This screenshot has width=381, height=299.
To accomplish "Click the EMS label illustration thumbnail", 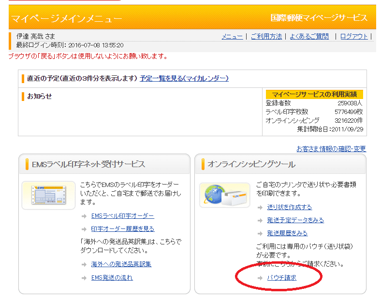I will tap(49, 195).
